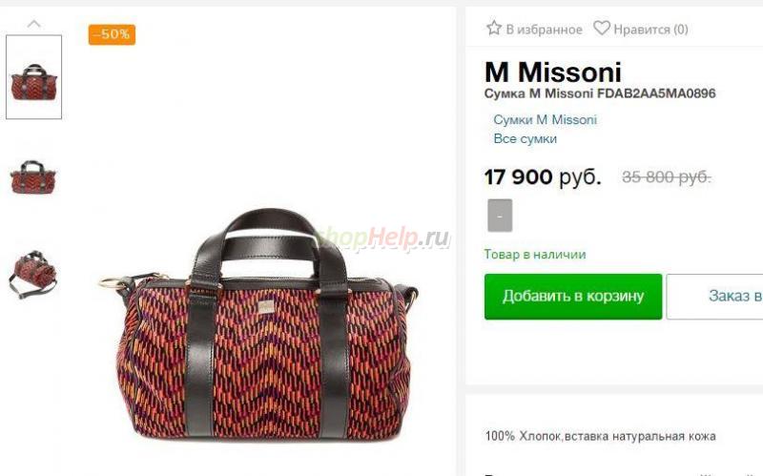Image resolution: width=763 pixels, height=476 pixels.
Task: Select the first bag thumbnail
Action: tap(34, 77)
